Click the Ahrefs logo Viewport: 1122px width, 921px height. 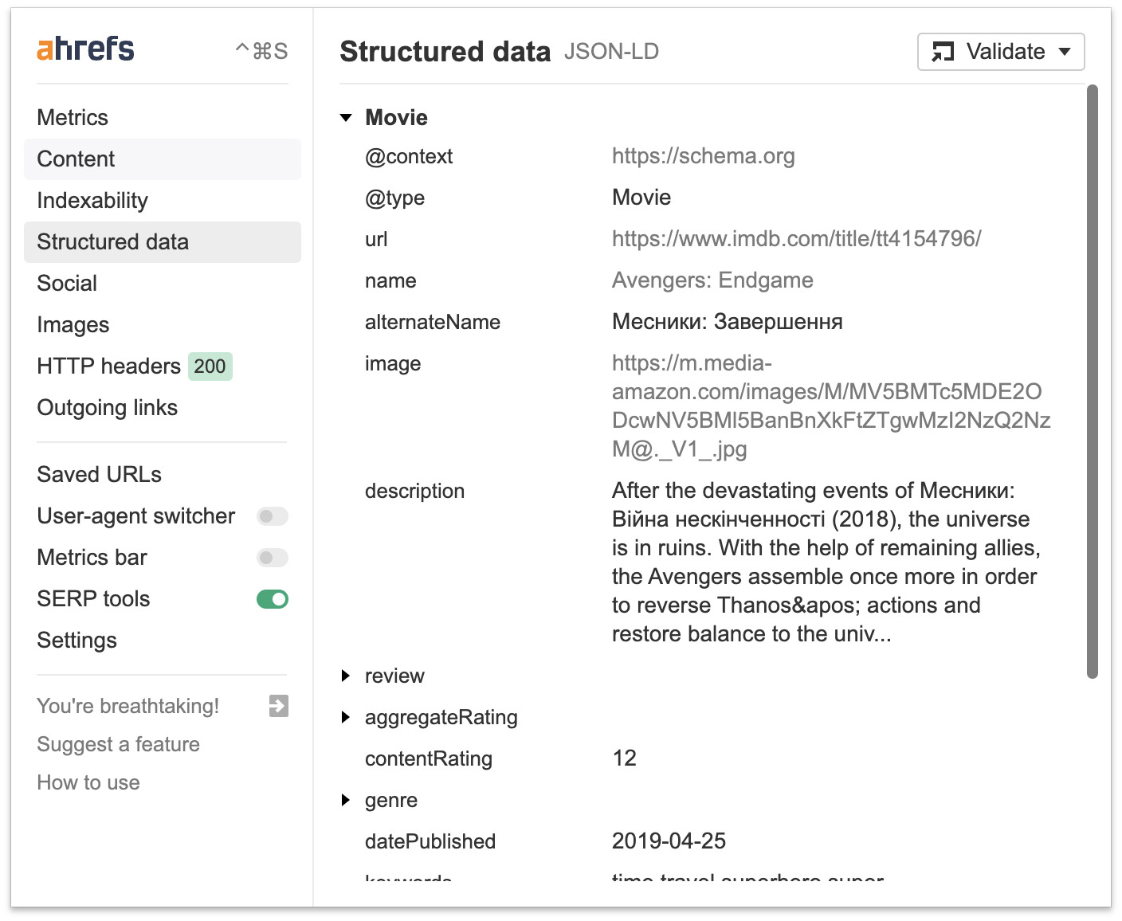point(85,49)
